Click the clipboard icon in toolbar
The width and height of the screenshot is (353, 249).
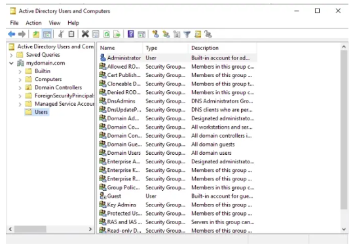point(71,34)
